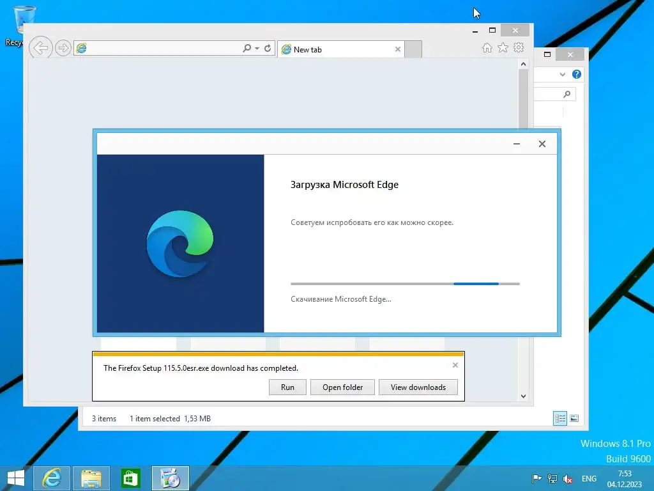
Task: Open address bar autocomplete dropdown arrow
Action: [x=257, y=49]
